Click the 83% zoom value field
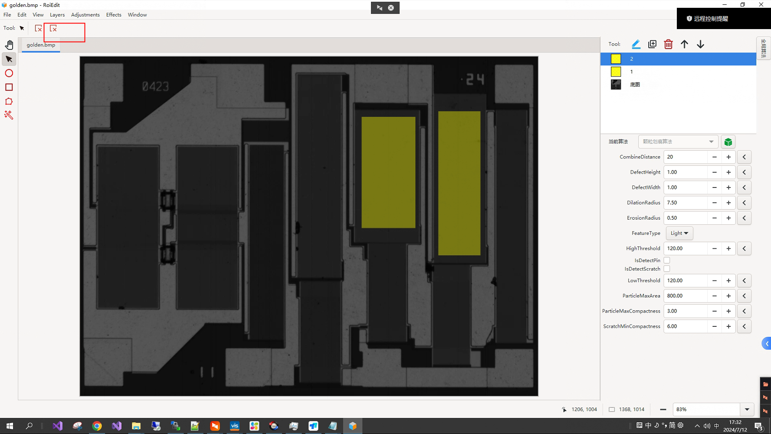The width and height of the screenshot is (771, 434). click(706, 409)
